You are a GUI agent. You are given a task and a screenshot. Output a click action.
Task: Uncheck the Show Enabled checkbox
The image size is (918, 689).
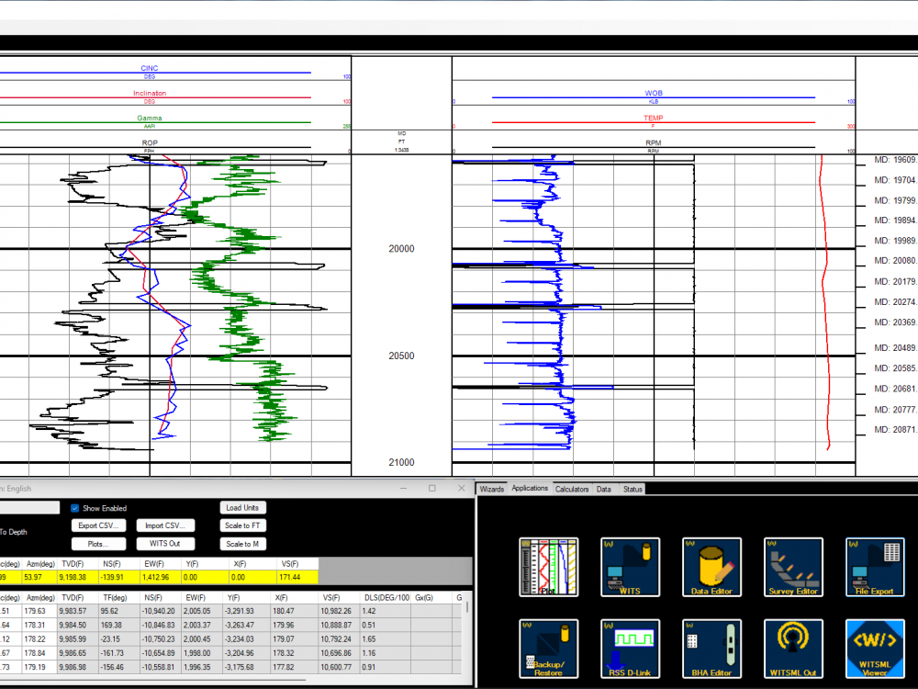pos(75,508)
